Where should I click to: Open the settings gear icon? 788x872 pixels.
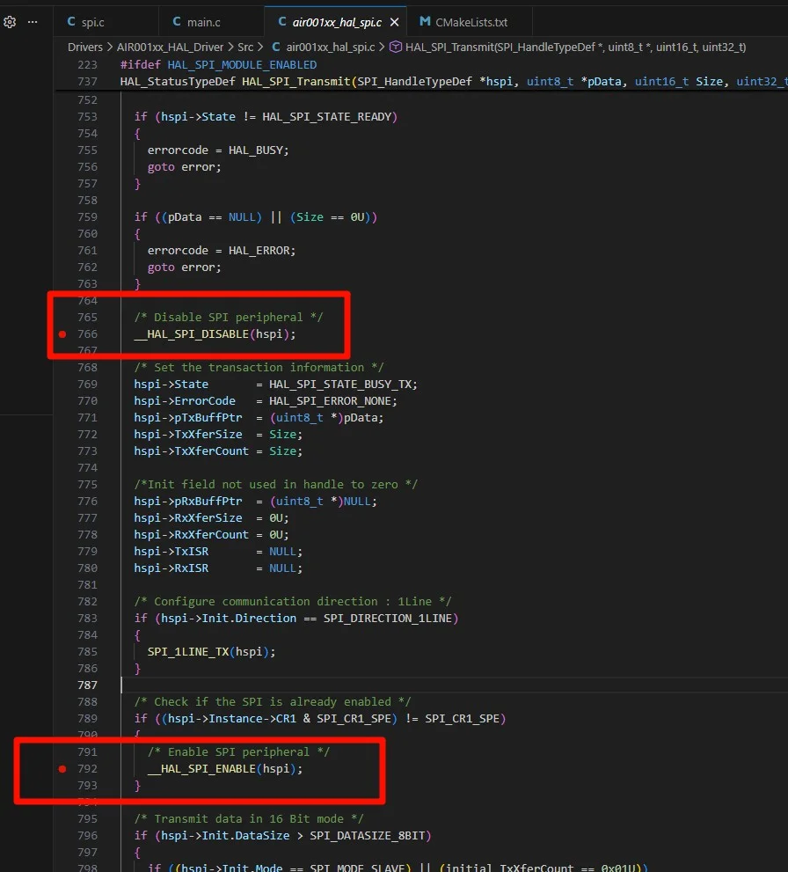coord(10,22)
